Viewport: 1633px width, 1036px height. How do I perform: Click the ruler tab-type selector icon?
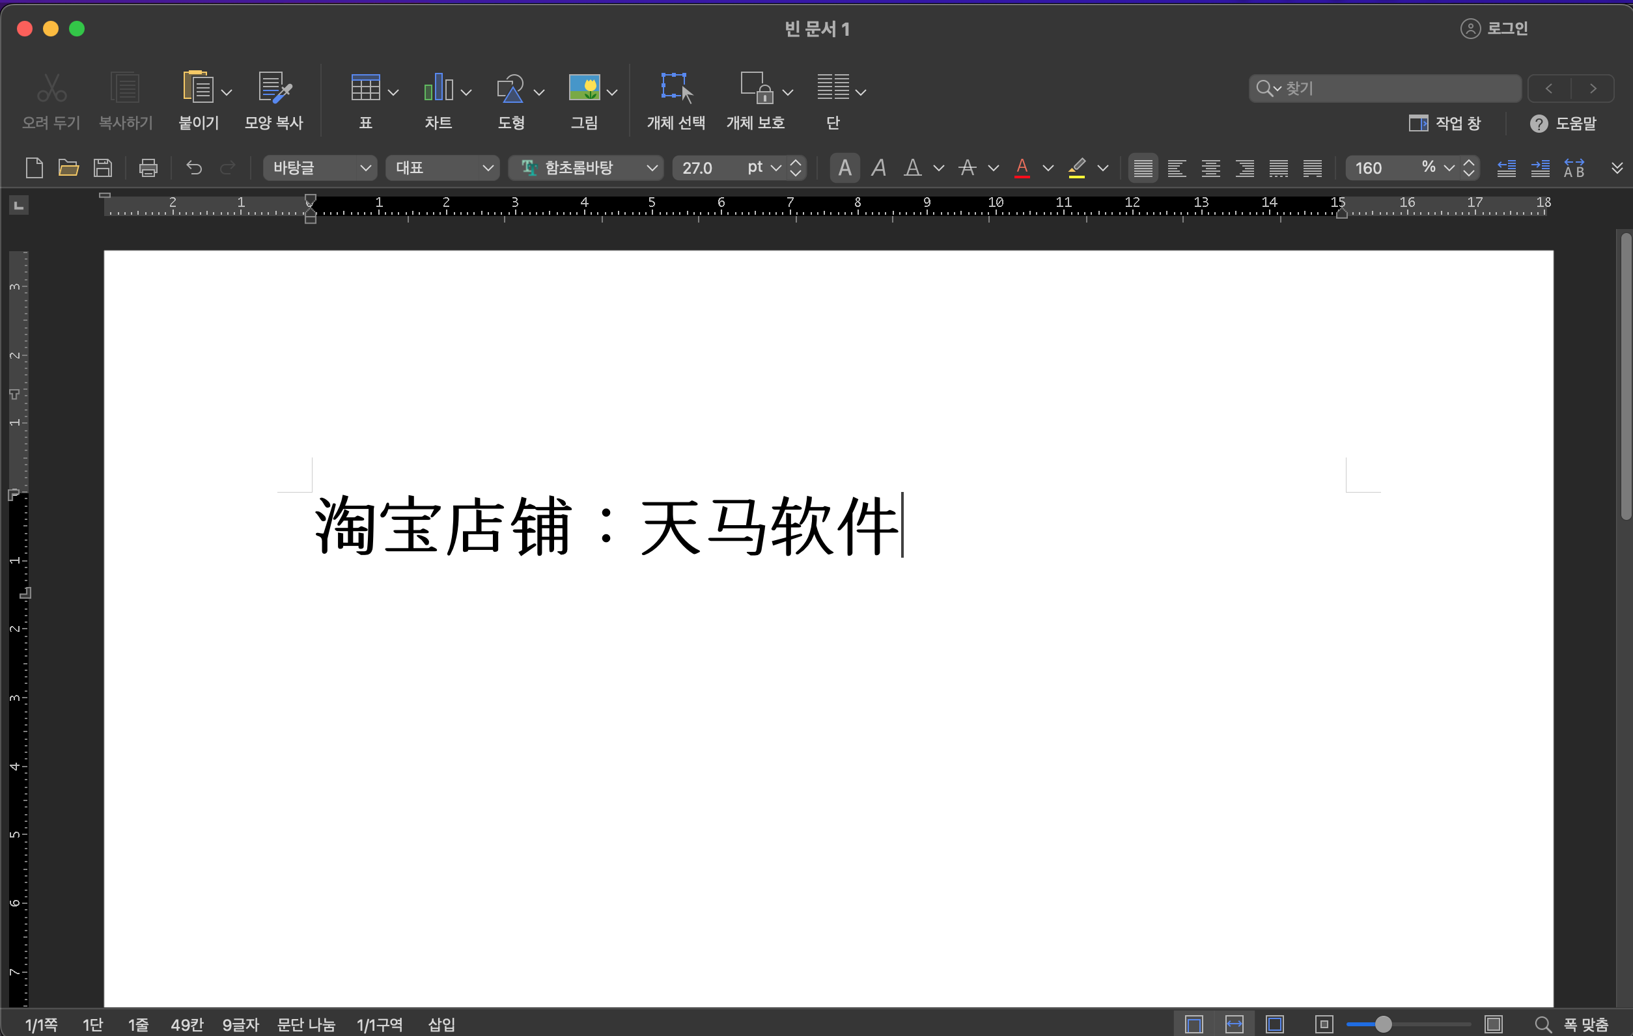tap(19, 204)
